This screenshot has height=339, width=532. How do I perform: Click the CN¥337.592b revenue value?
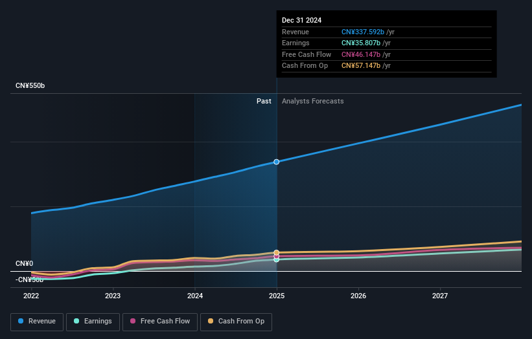pos(363,32)
